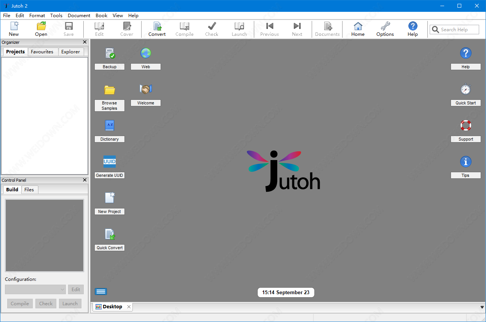Click the Backup label button
486x322 pixels.
point(110,67)
